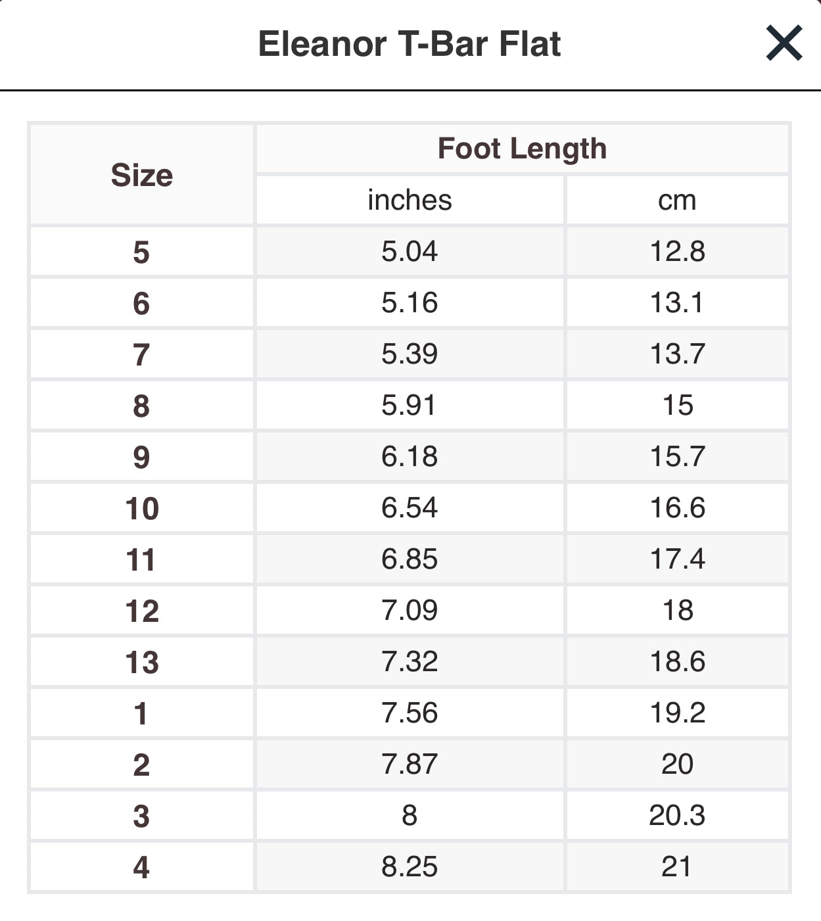Click the 19.2 cm cell
Image resolution: width=821 pixels, height=921 pixels.
[x=677, y=713]
